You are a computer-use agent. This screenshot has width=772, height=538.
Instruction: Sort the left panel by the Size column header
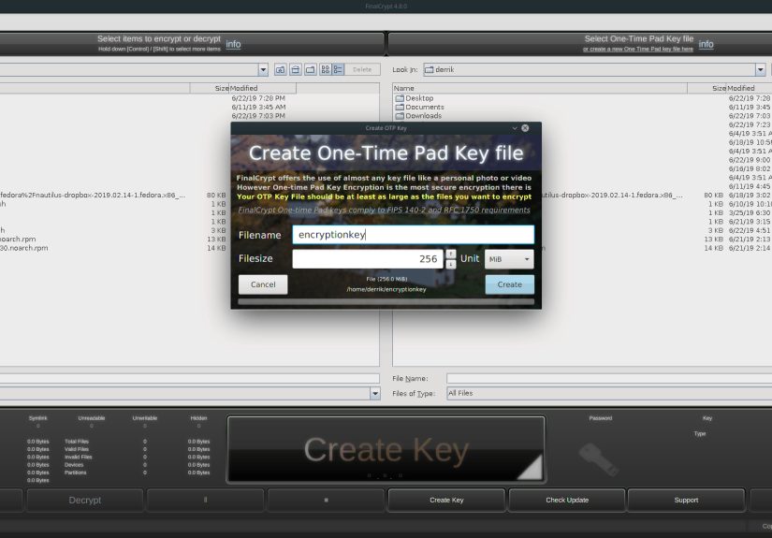210,88
